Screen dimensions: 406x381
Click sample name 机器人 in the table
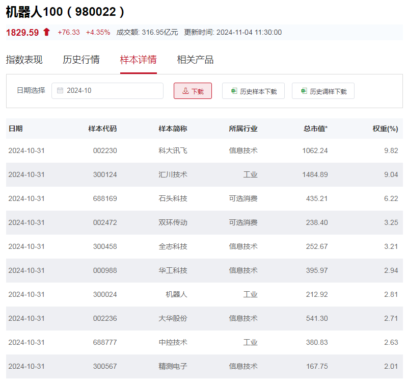point(176,294)
